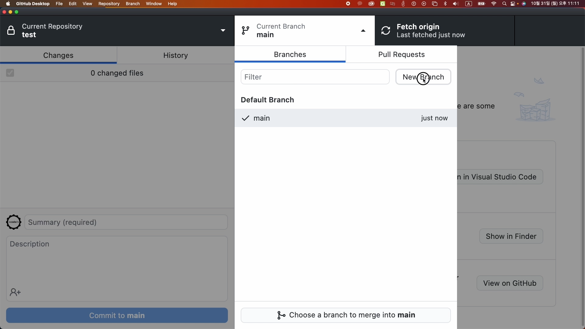585x329 pixels.
Task: Click the add co-authors person icon
Action: pos(15,293)
